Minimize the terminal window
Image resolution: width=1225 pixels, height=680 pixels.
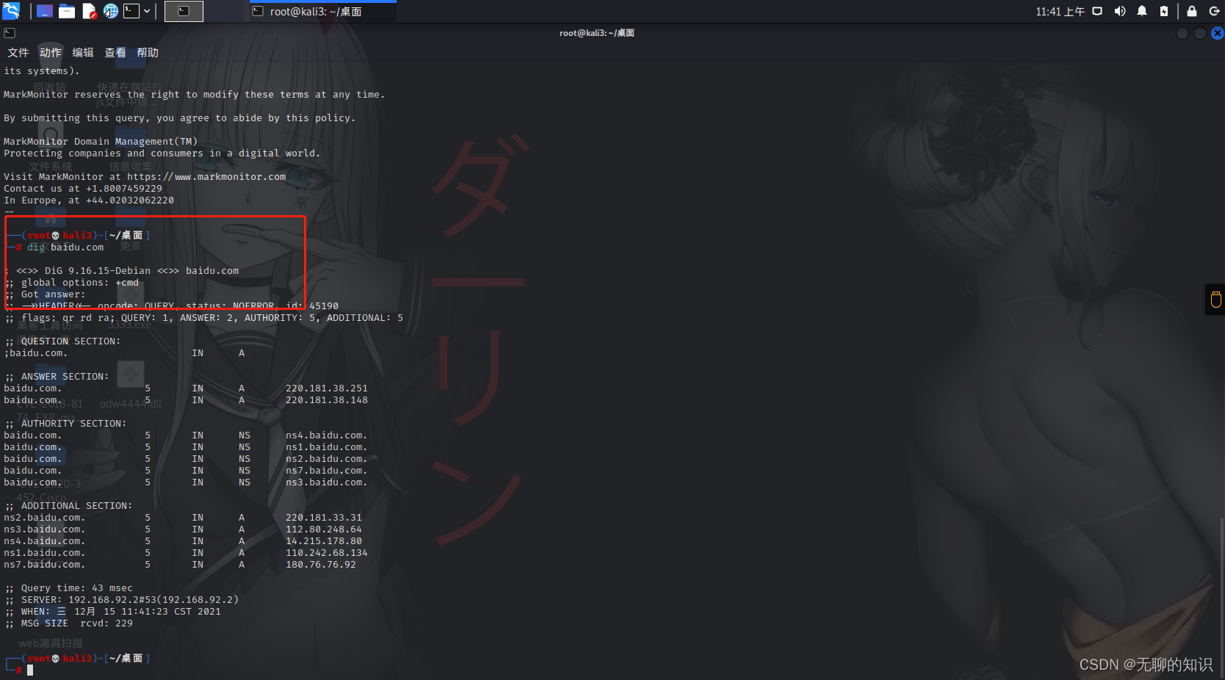tap(1182, 33)
